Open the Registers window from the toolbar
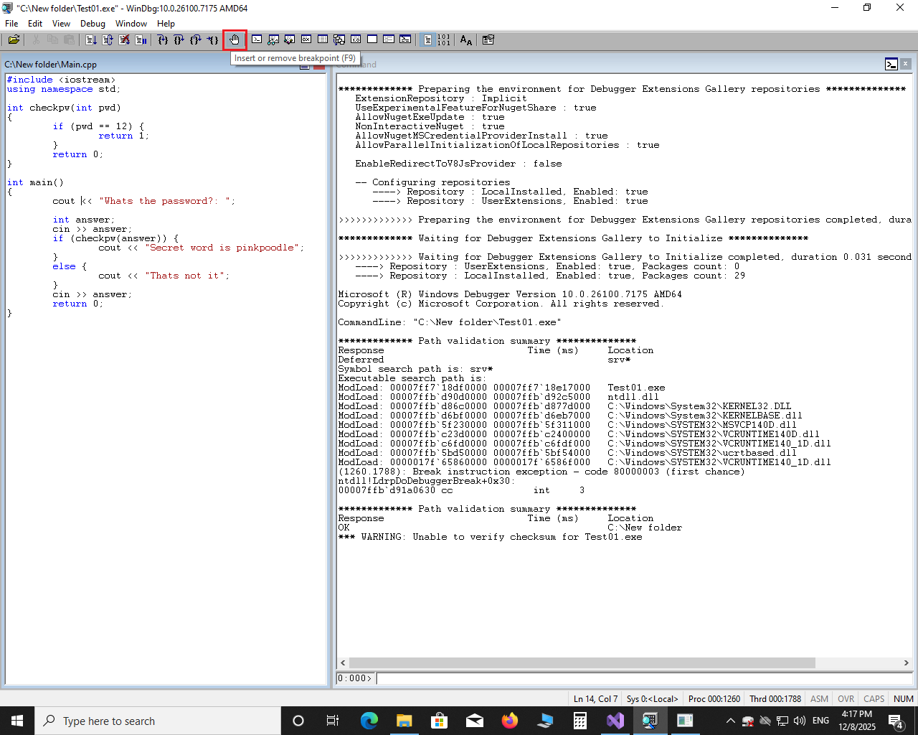Screen dimensions: 918x735 tap(306, 40)
